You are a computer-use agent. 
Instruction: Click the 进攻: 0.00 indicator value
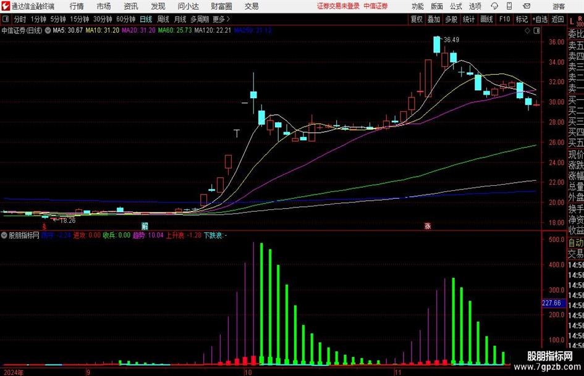click(x=87, y=235)
